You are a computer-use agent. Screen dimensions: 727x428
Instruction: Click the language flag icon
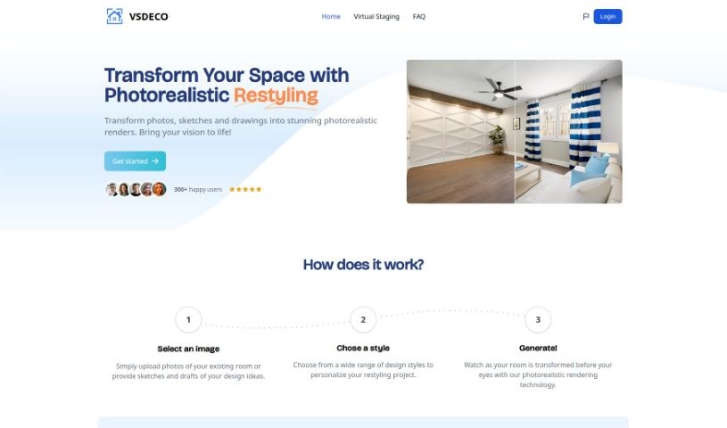point(585,16)
